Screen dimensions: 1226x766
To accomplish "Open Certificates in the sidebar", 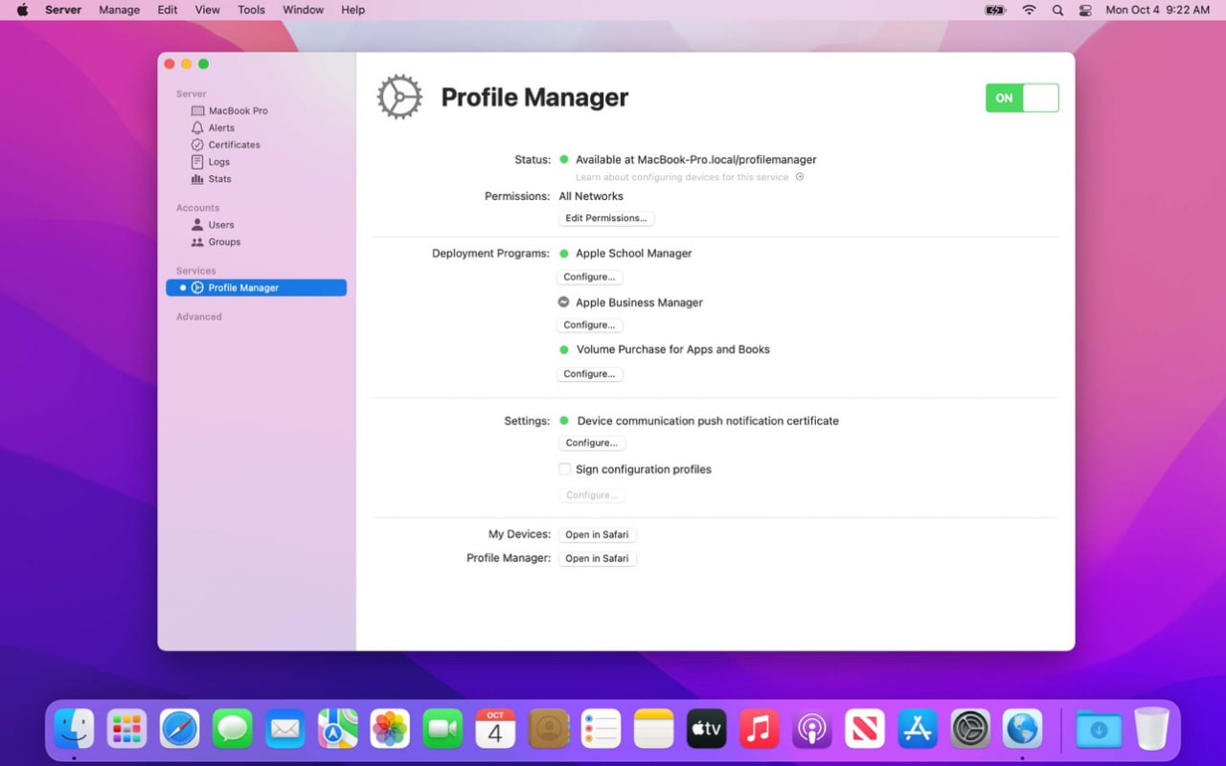I will click(225, 146).
